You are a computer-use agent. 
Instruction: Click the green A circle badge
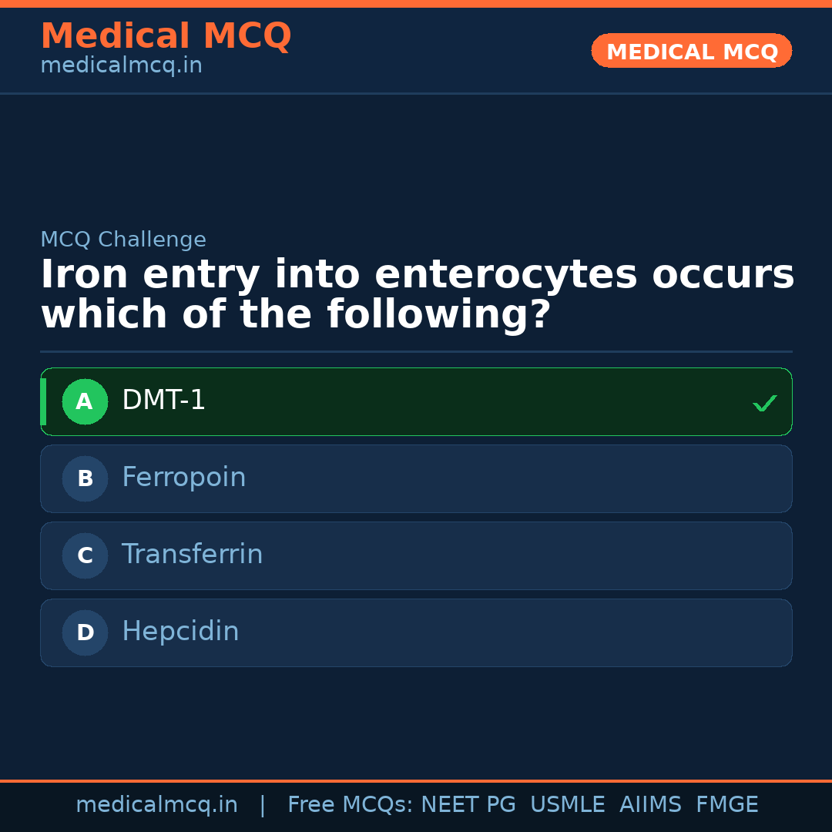click(x=85, y=401)
